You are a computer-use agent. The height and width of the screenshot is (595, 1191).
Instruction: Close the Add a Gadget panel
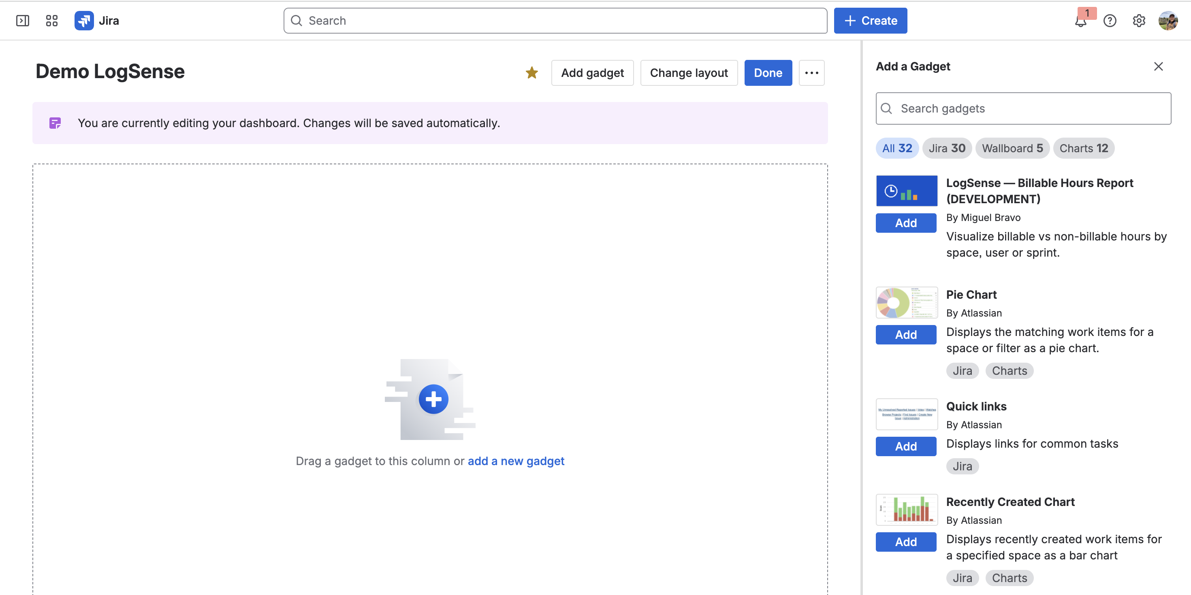pyautogui.click(x=1158, y=66)
